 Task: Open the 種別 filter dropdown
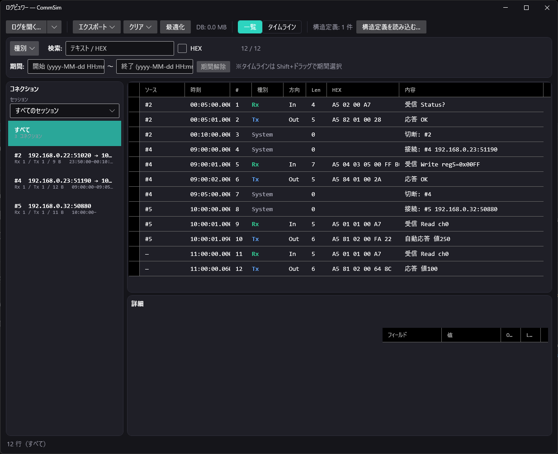tap(24, 48)
